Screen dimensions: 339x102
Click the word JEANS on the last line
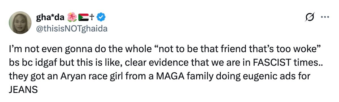point(23,89)
